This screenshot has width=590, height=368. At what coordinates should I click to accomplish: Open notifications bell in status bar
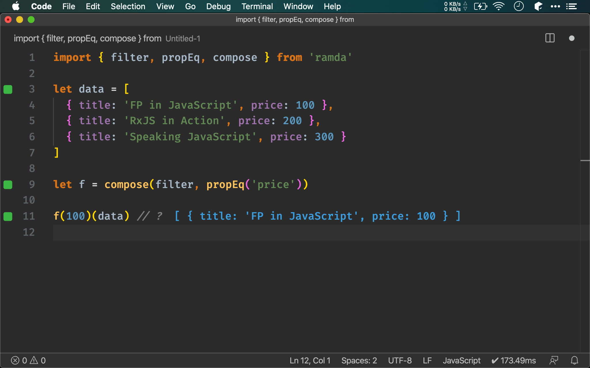point(574,361)
